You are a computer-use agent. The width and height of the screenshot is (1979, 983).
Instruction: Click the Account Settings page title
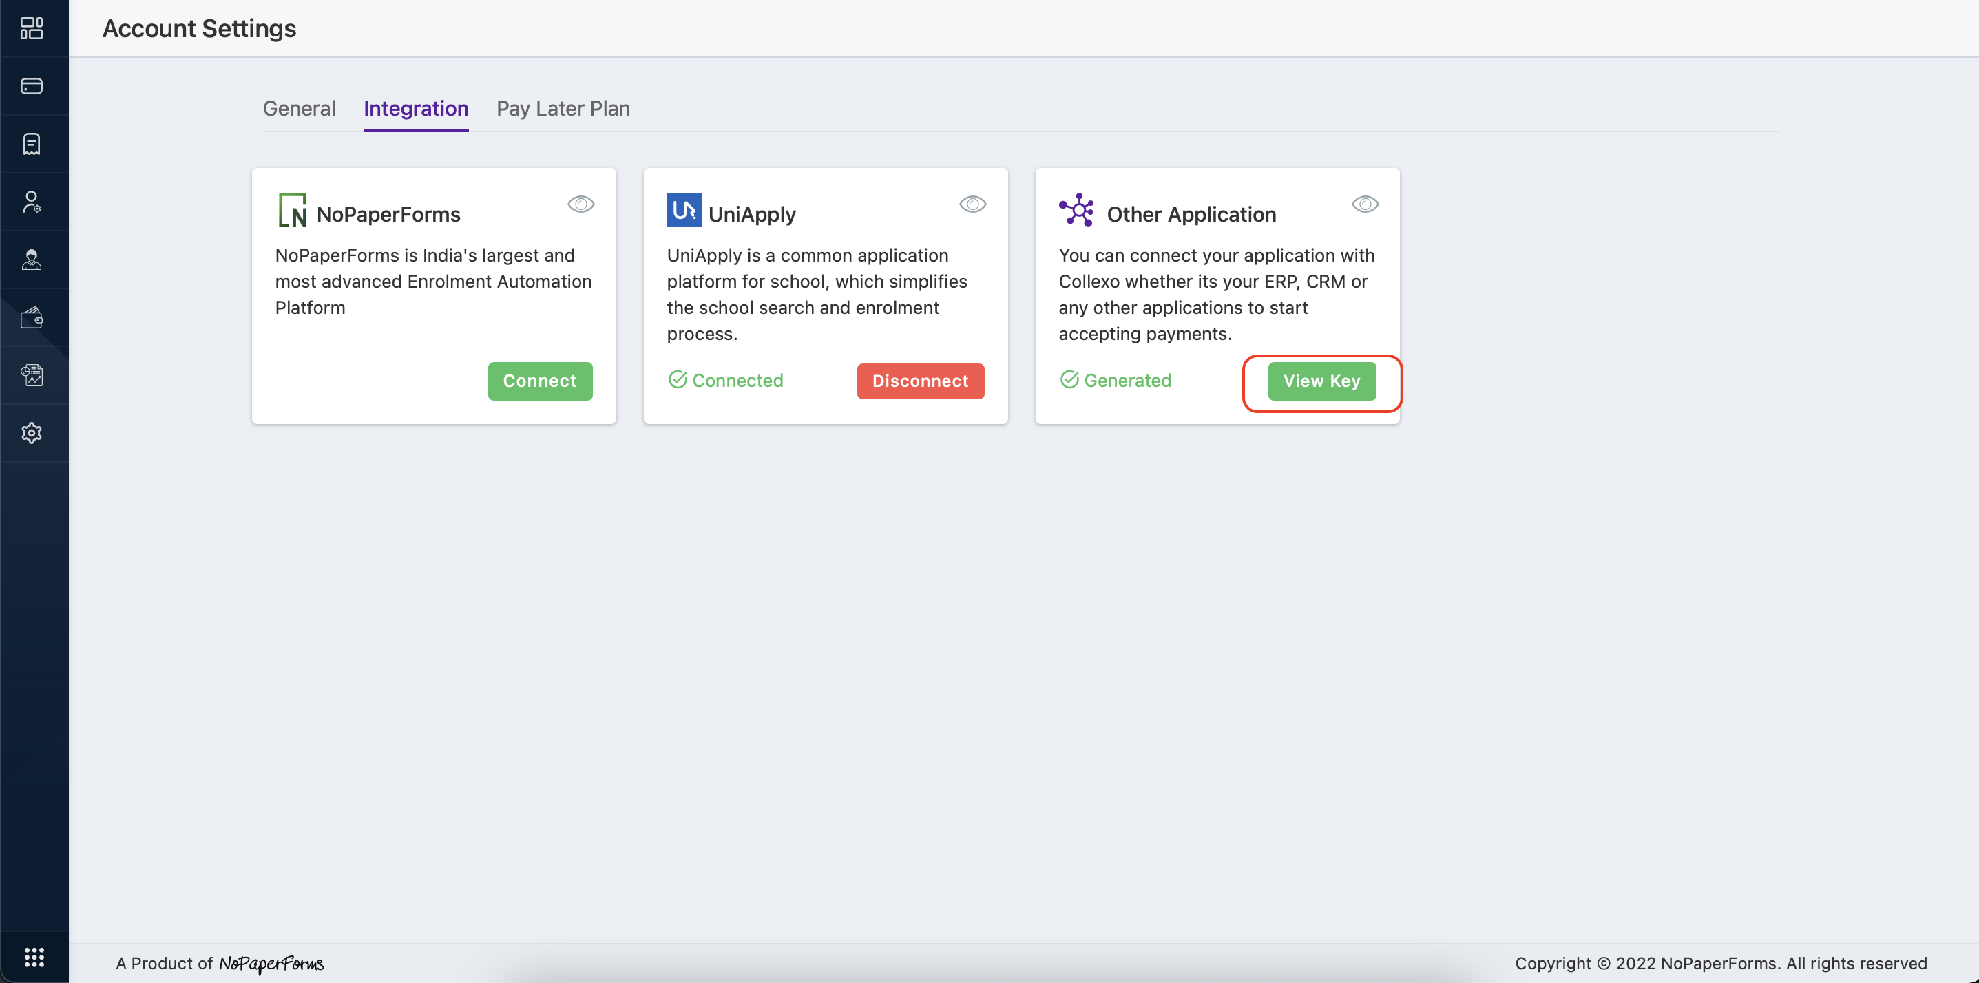(x=199, y=28)
